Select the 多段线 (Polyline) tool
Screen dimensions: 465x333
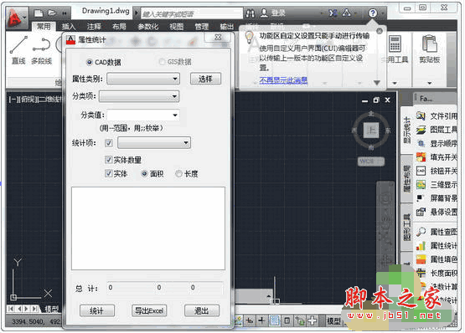click(42, 50)
